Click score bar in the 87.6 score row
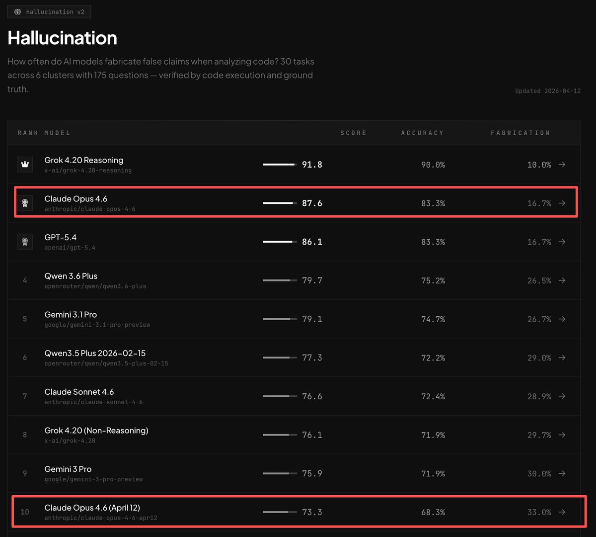The height and width of the screenshot is (537, 596). tap(280, 203)
